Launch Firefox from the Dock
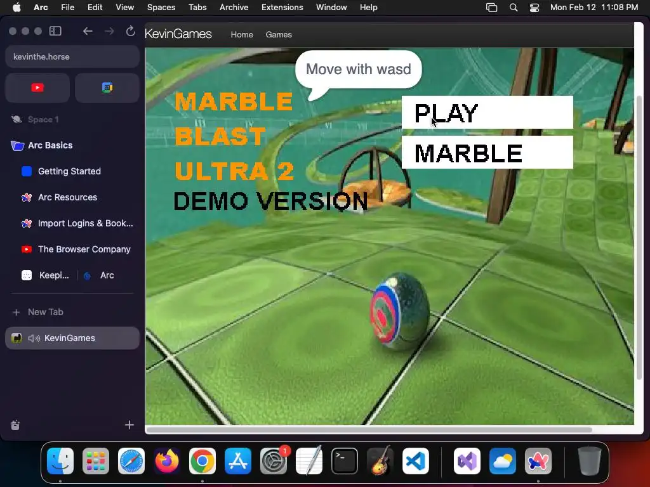650x487 pixels. (x=167, y=461)
